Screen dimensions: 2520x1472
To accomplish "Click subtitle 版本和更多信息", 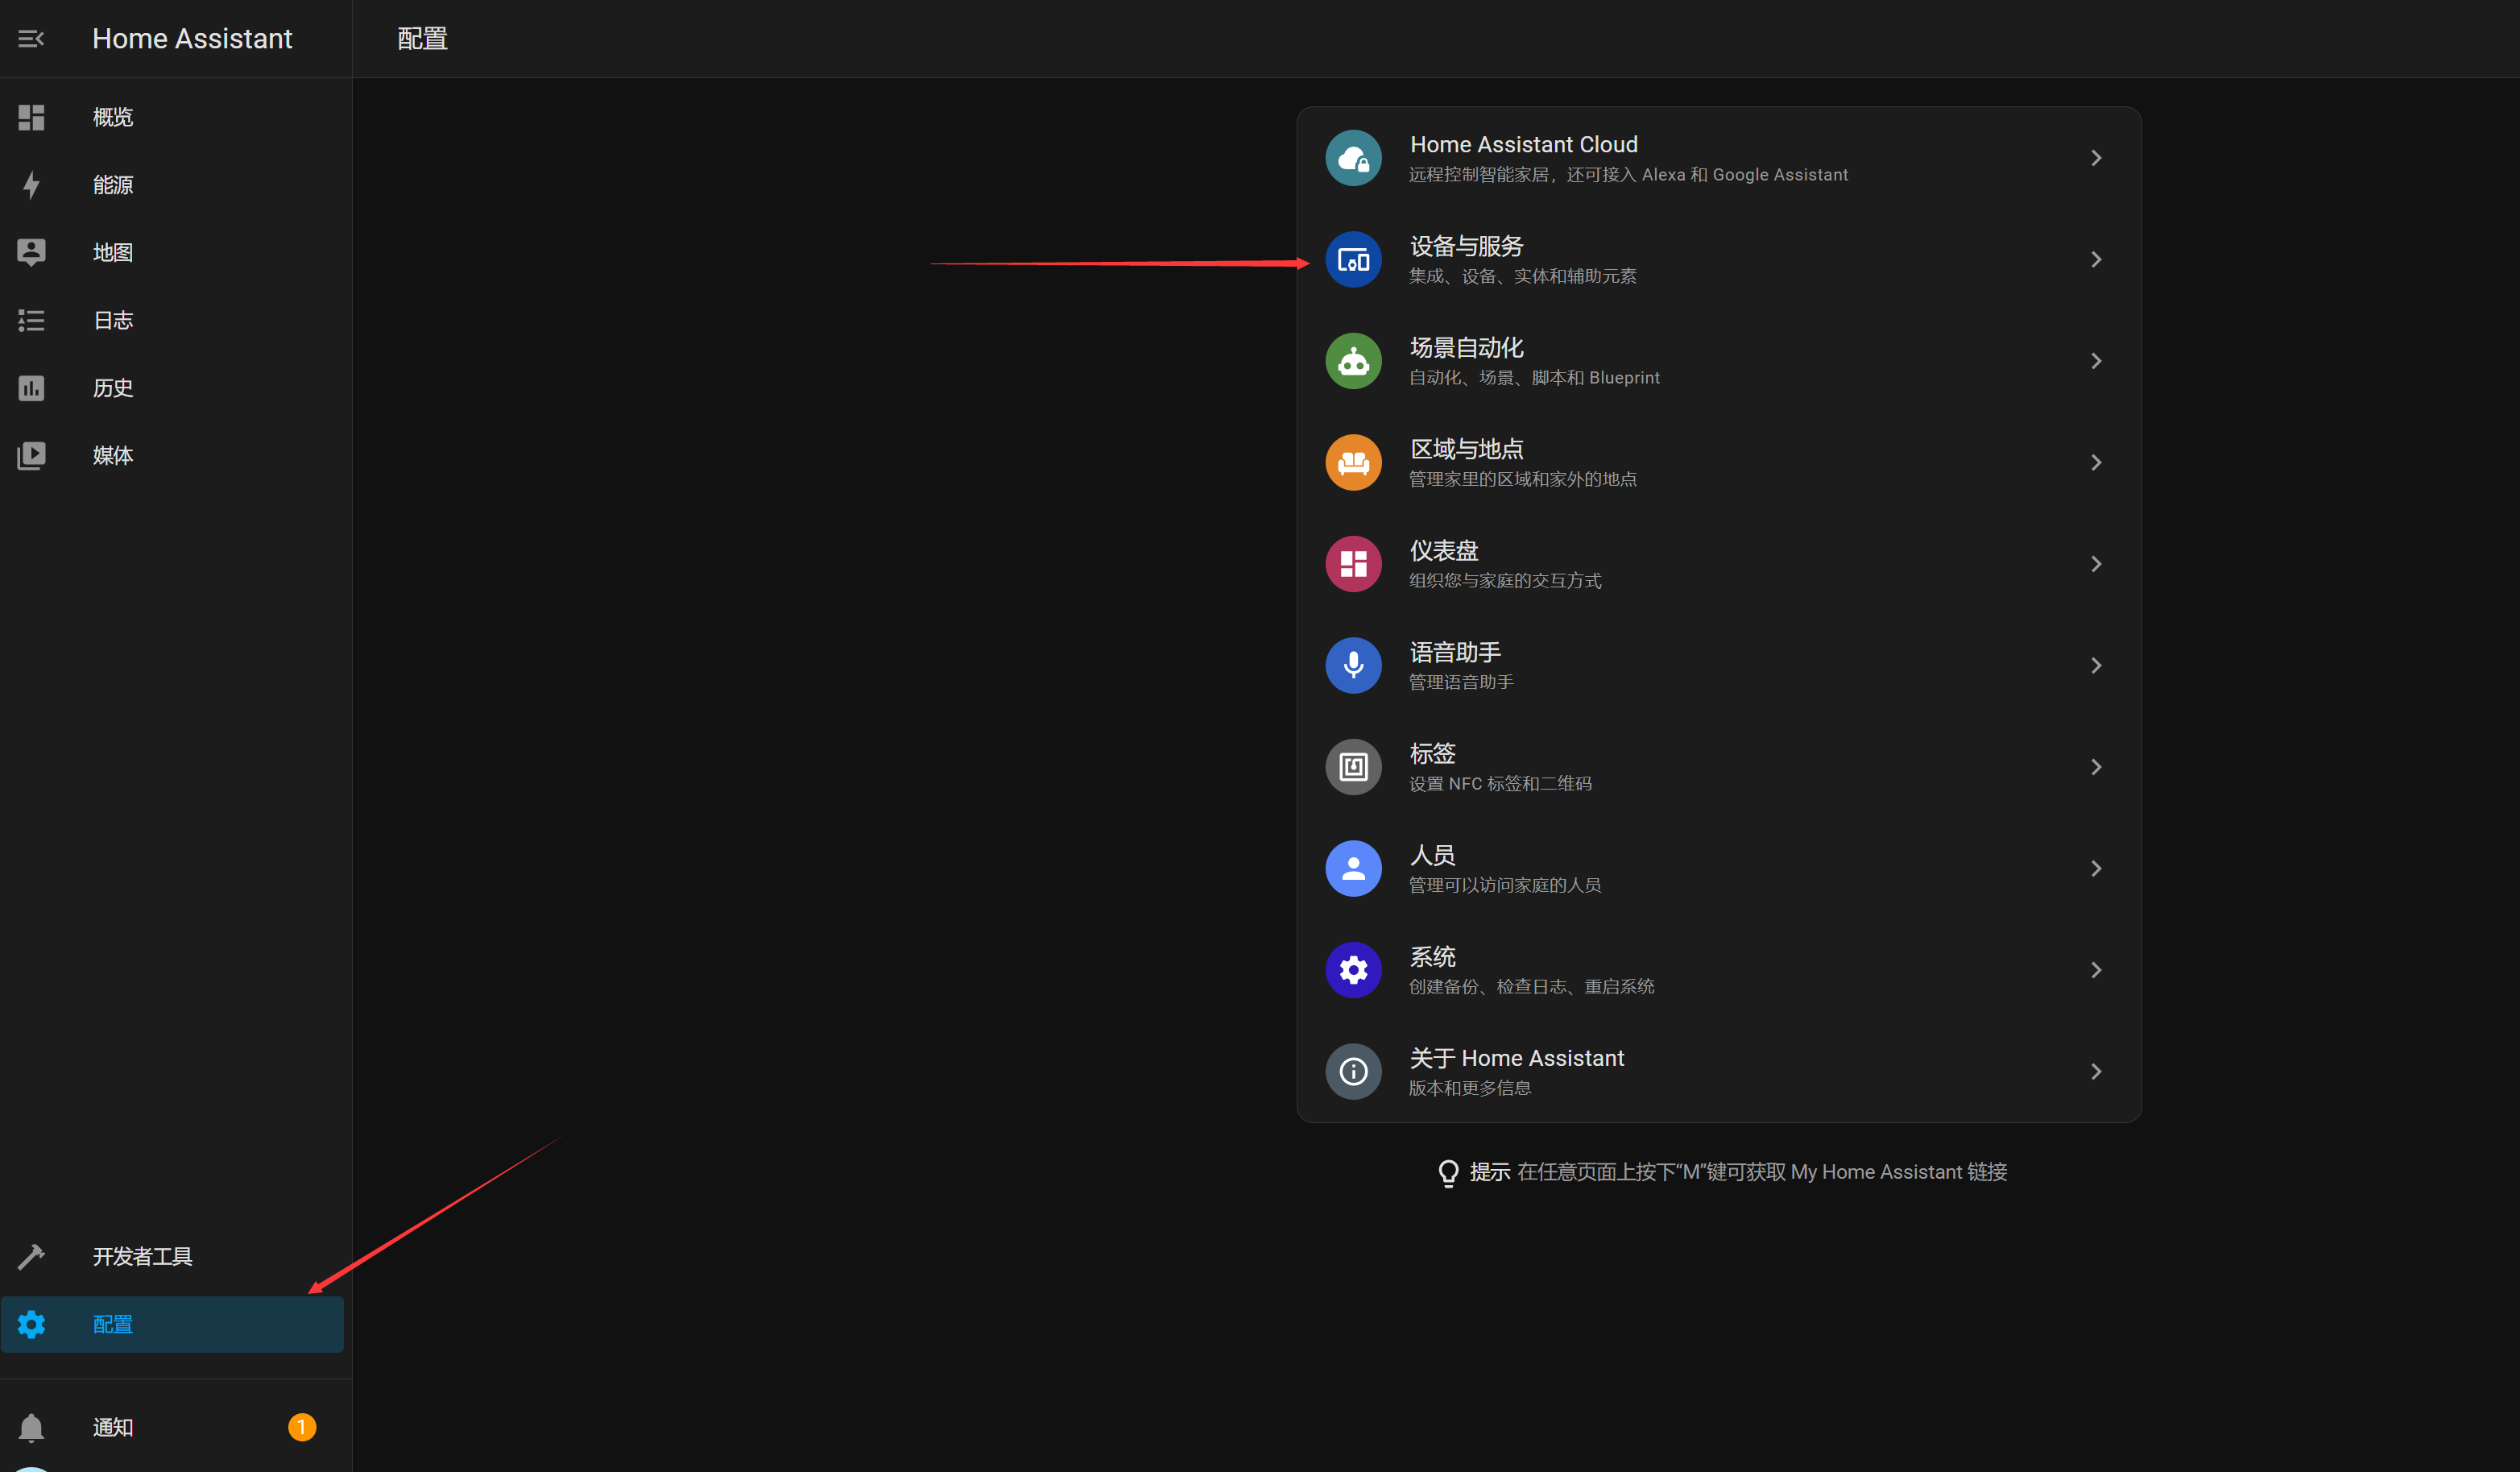I will pos(1469,1088).
